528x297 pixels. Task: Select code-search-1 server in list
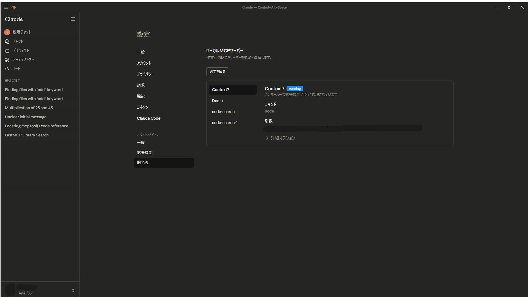point(233,123)
